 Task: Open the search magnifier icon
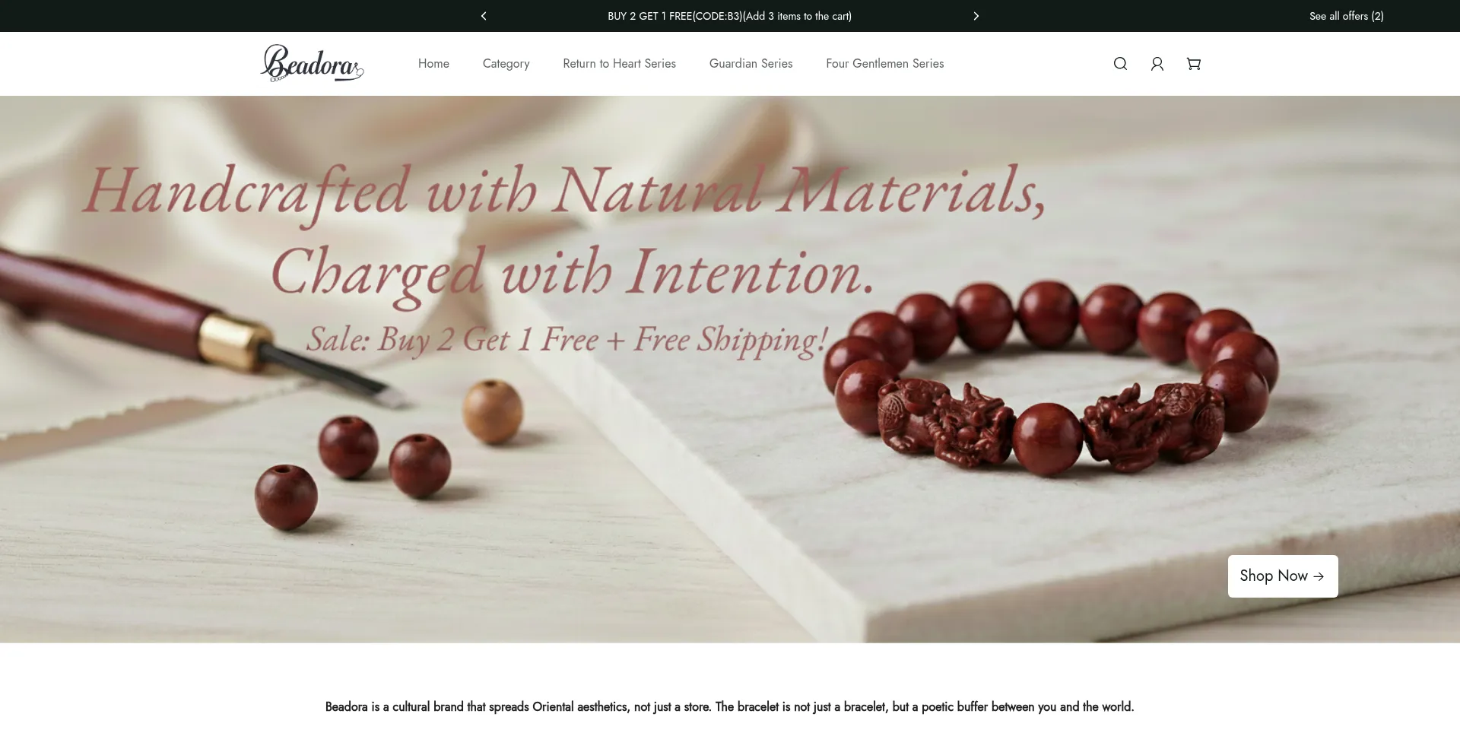coord(1120,64)
